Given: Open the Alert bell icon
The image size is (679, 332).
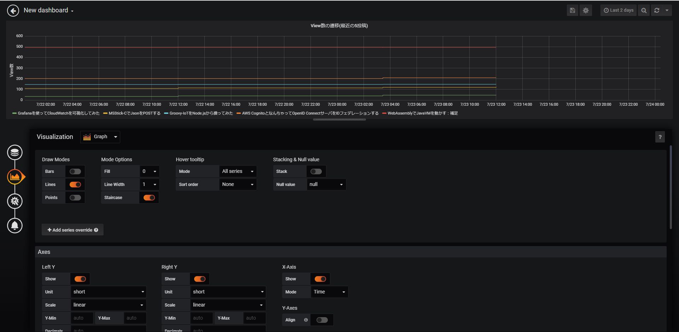Looking at the screenshot, I should point(15,226).
